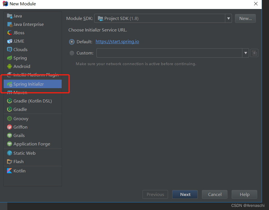Click the J2ME icon
This screenshot has height=210, width=269.
point(10,41)
